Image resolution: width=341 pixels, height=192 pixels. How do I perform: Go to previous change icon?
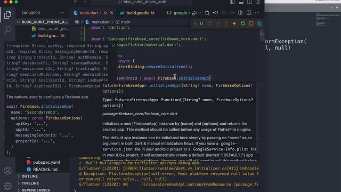[215, 13]
